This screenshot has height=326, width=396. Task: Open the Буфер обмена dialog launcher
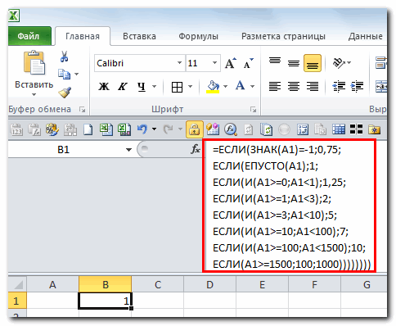[82, 110]
